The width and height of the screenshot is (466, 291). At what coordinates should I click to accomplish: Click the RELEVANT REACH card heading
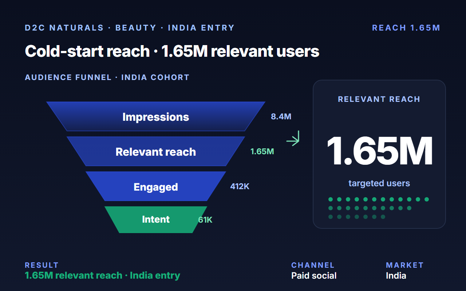coord(379,99)
